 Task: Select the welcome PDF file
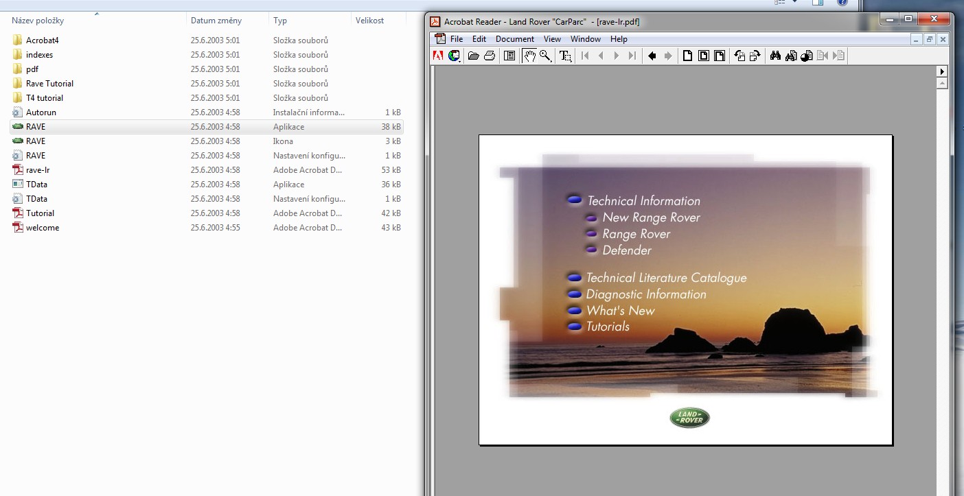(x=42, y=228)
